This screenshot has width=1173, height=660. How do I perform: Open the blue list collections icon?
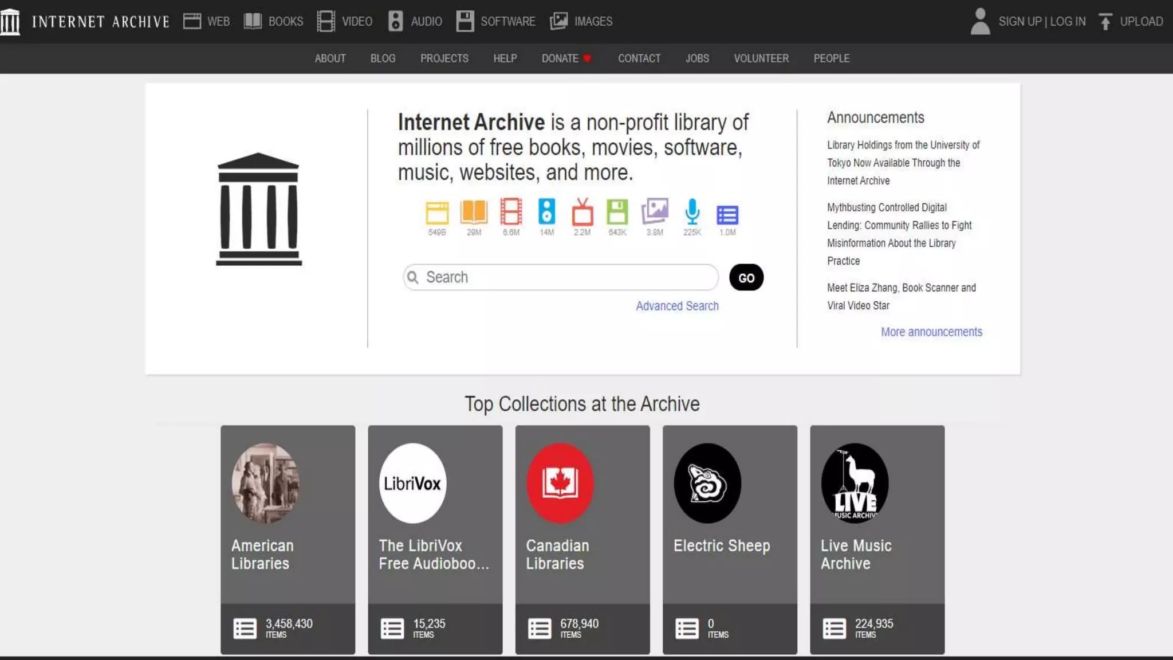(x=727, y=215)
